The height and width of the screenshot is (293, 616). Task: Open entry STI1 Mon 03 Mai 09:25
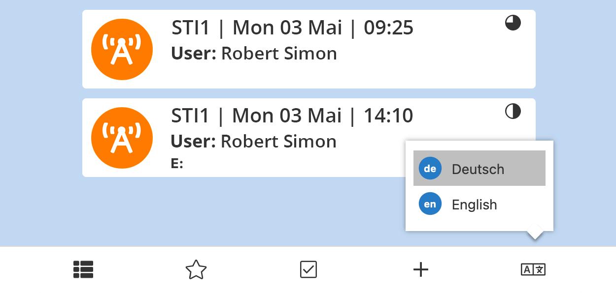(292, 28)
